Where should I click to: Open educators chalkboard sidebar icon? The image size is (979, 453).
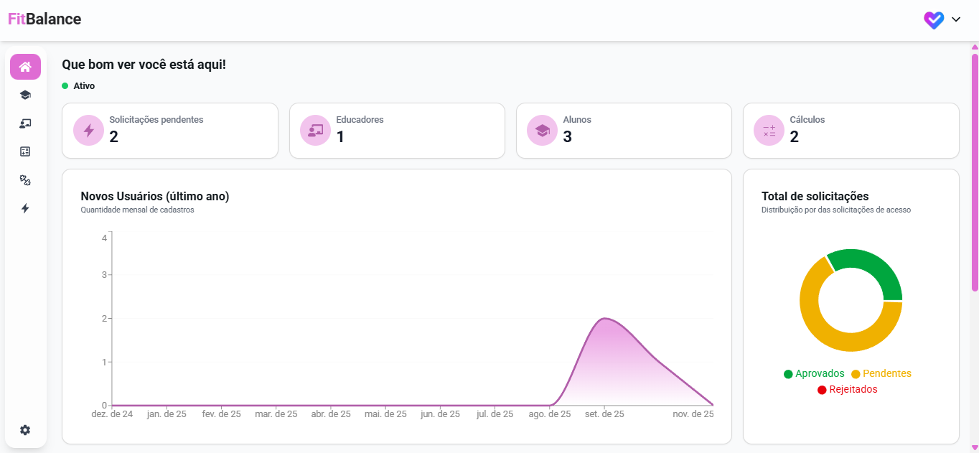point(25,123)
